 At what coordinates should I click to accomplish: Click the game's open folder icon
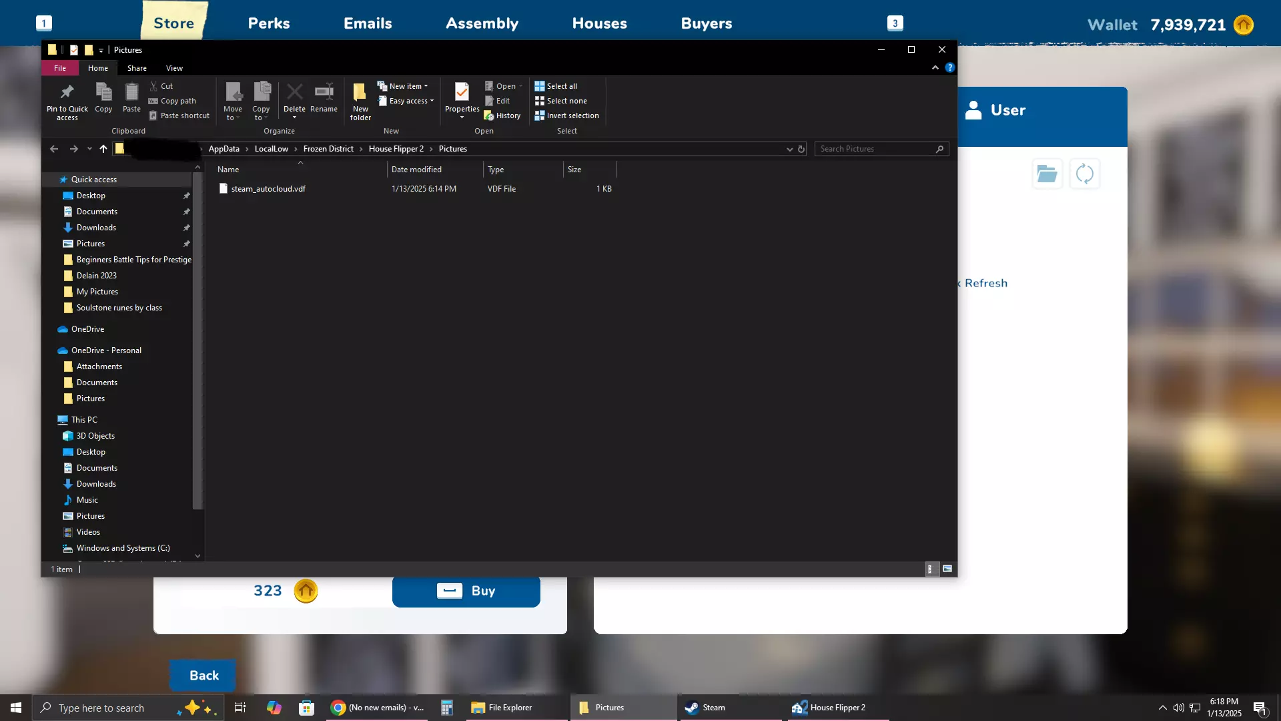[1047, 174]
